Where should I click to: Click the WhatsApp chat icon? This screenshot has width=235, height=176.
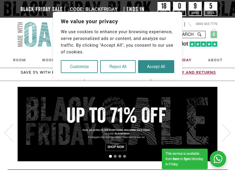pos(218,159)
